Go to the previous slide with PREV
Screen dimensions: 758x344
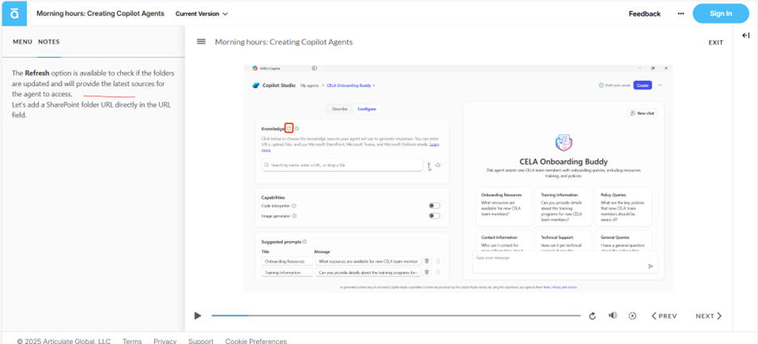pyautogui.click(x=664, y=316)
